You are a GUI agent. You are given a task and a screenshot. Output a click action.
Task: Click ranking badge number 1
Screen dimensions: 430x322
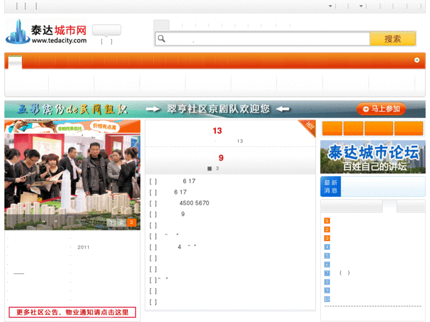tap(327, 220)
